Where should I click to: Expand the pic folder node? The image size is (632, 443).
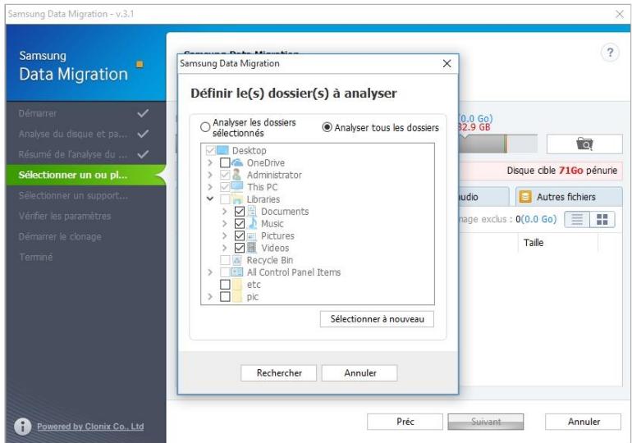tap(210, 297)
